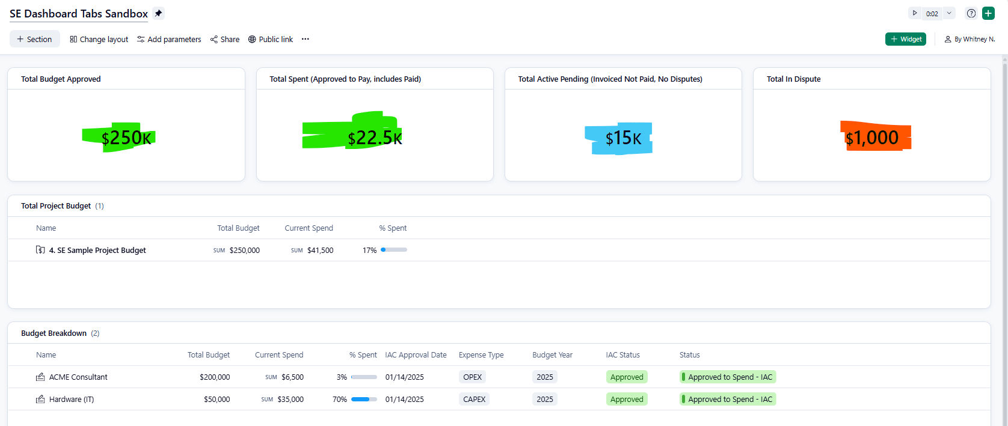Pin the SE Dashboard Tabs Sandbox dashboard
1008x426 pixels.
158,13
